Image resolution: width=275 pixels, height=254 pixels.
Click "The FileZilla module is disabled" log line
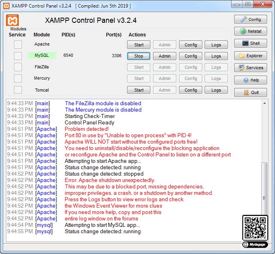coord(103,103)
